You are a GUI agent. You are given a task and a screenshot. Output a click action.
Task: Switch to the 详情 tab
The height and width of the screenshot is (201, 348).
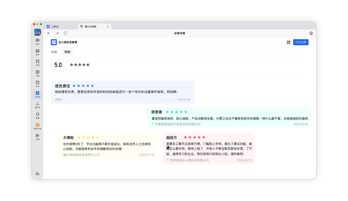tap(54, 52)
